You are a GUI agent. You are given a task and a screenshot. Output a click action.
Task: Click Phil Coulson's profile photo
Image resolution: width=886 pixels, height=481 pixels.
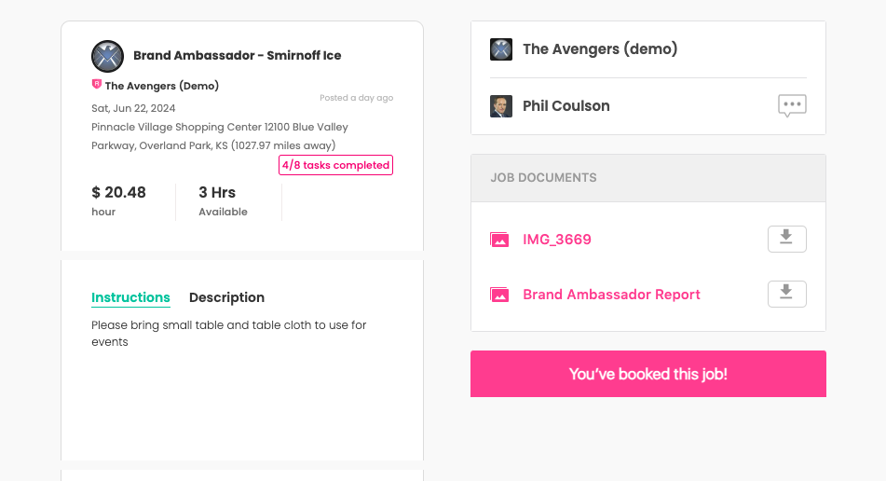(501, 106)
